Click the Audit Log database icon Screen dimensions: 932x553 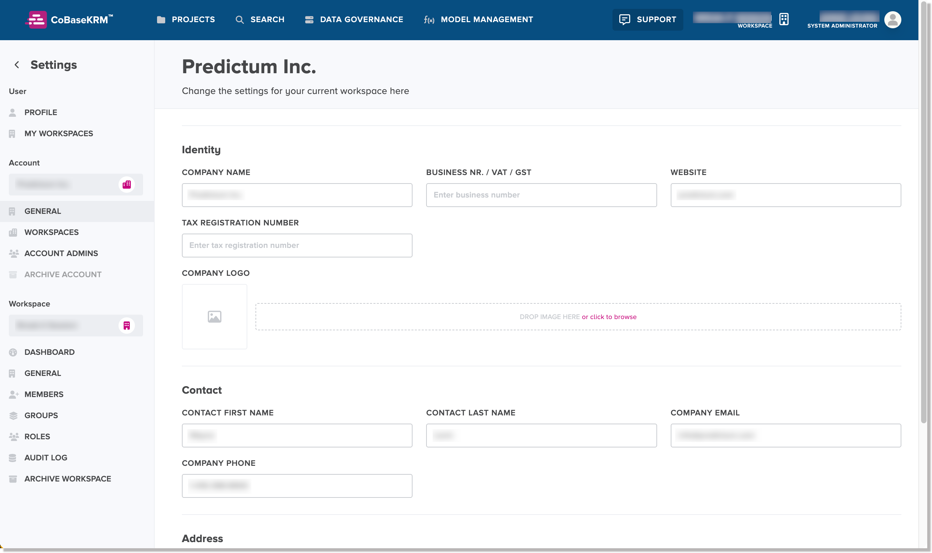click(13, 458)
